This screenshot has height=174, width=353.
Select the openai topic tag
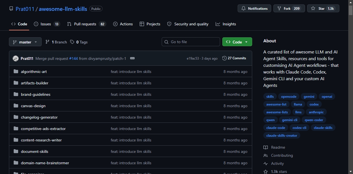pyautogui.click(x=327, y=97)
